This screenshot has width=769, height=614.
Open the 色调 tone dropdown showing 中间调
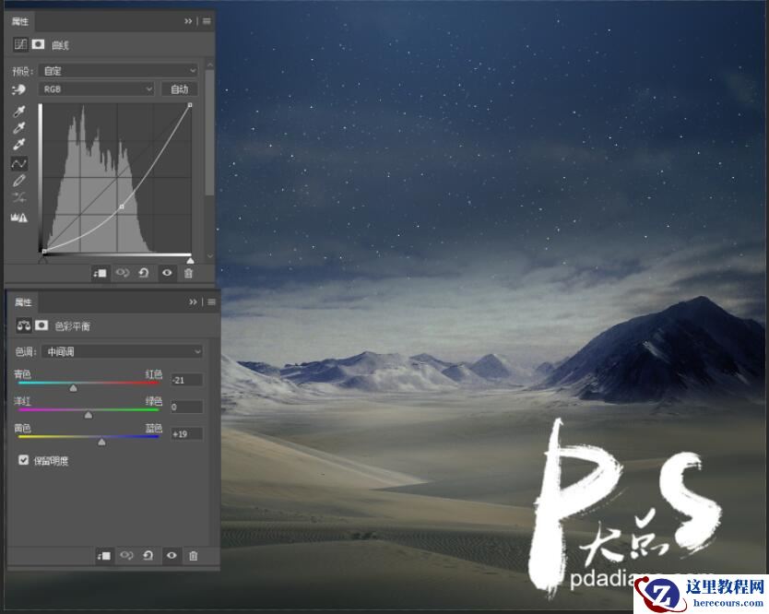click(x=120, y=351)
